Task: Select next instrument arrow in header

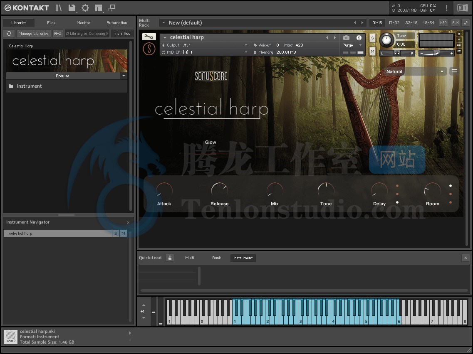Action: 334,38
